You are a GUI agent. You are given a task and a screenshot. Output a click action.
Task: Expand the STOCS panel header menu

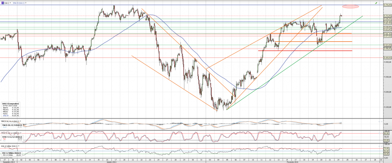coord(20,133)
